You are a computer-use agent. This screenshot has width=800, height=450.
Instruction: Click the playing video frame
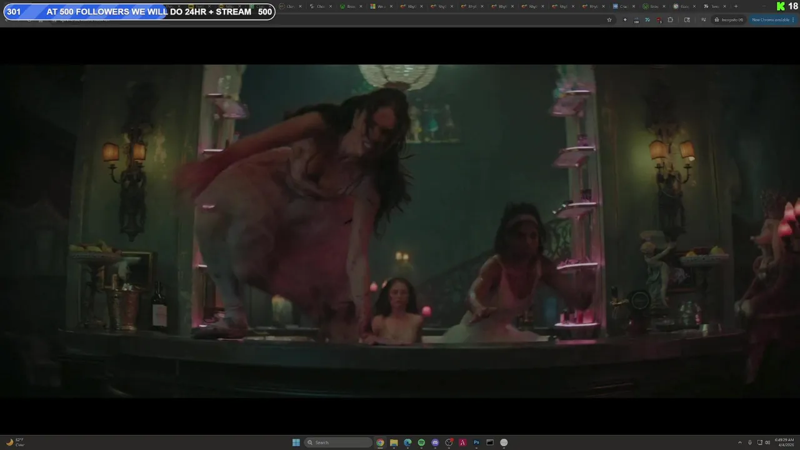[x=400, y=231]
